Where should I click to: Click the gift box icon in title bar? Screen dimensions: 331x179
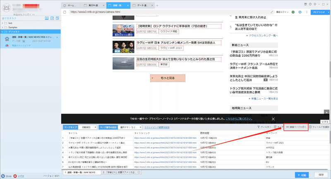(305, 4)
